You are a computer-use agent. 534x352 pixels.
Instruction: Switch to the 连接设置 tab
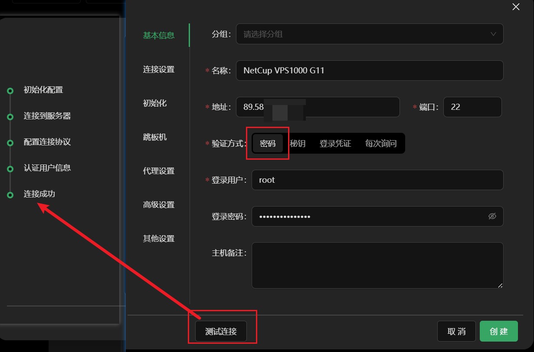tap(159, 69)
